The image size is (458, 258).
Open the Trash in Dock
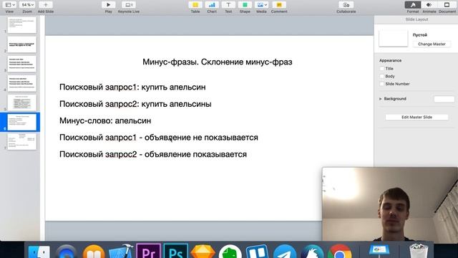[x=418, y=251]
